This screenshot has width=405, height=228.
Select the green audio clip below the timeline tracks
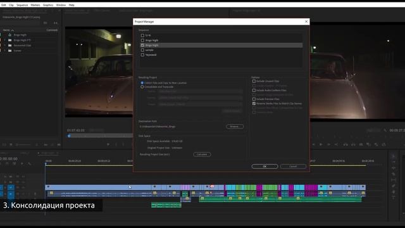click(x=166, y=205)
